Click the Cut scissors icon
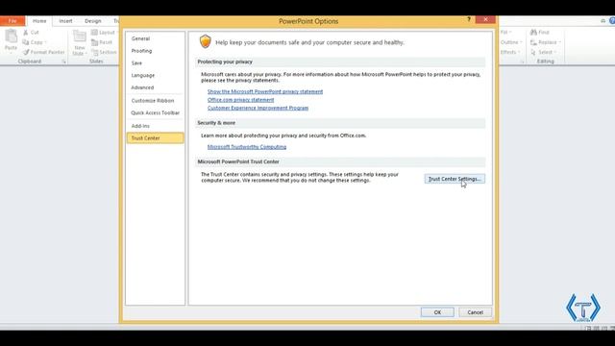This screenshot has width=615, height=346. click(x=26, y=32)
